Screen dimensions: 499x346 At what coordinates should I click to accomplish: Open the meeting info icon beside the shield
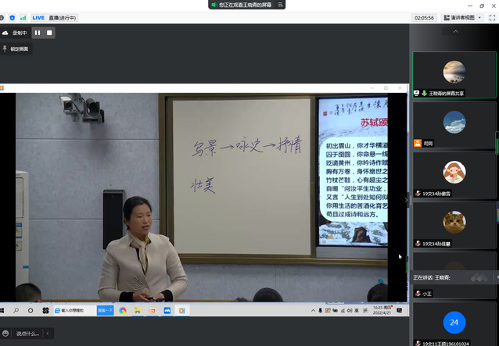coord(2,18)
